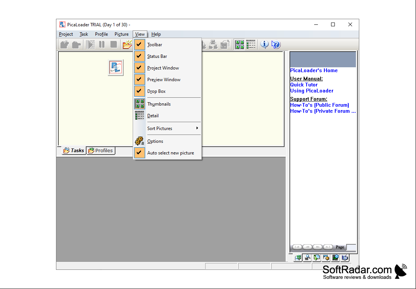
Task: Open the Quick Tutor link
Action: pyautogui.click(x=304, y=85)
